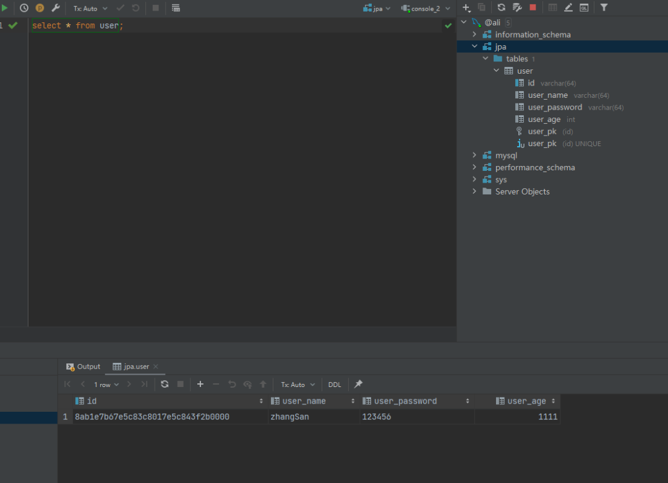This screenshot has height=483, width=668.
Task: Pin the result tab
Action: 358,384
